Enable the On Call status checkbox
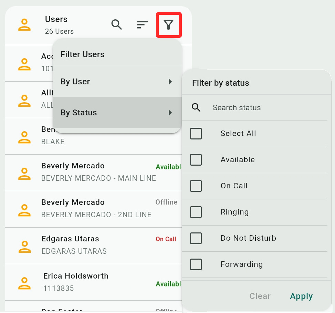 coord(196,186)
